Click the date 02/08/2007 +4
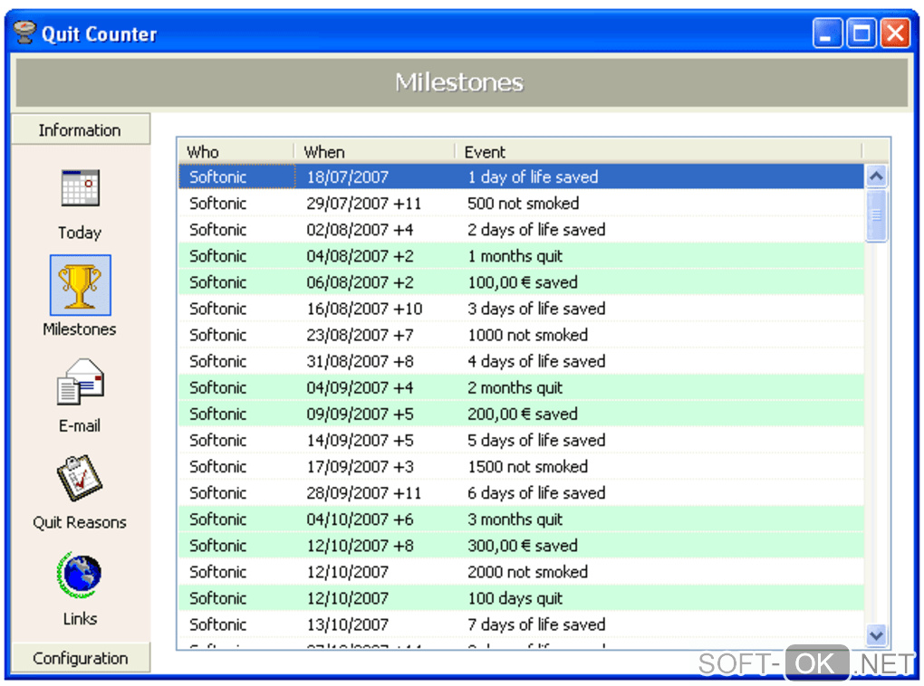The height and width of the screenshot is (686, 924). click(x=360, y=230)
